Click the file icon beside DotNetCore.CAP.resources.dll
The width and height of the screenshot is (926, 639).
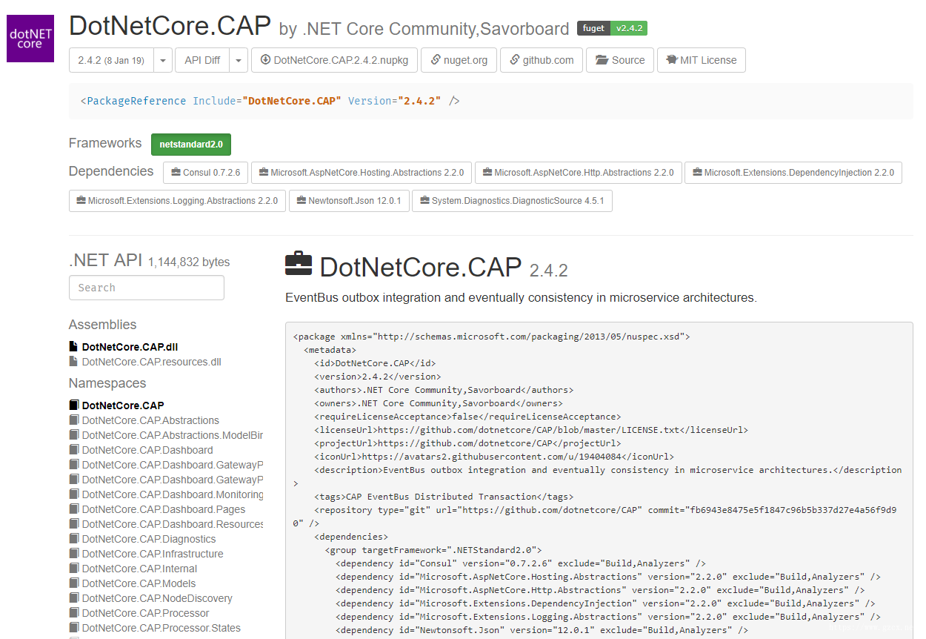pyautogui.click(x=73, y=362)
